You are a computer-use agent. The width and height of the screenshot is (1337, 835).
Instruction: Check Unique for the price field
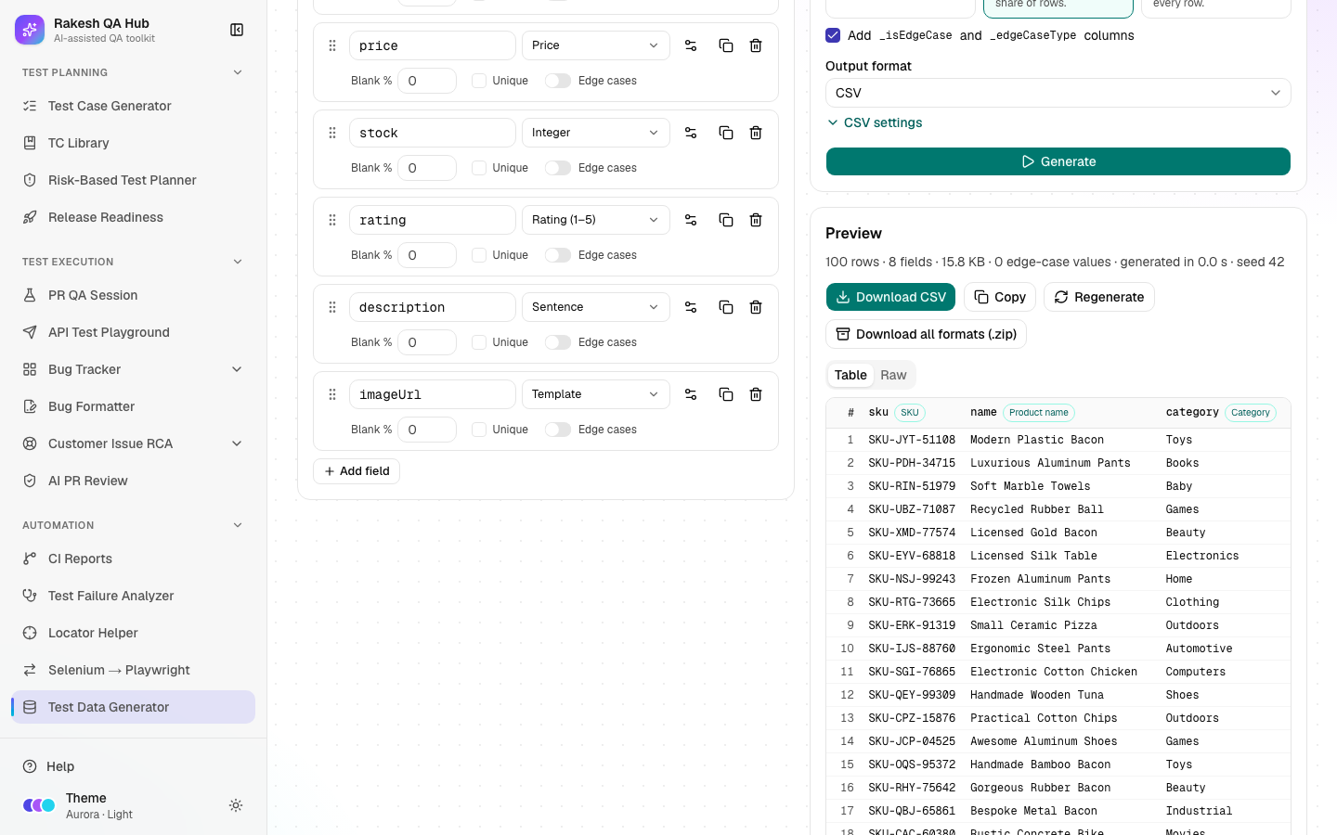[x=479, y=81]
